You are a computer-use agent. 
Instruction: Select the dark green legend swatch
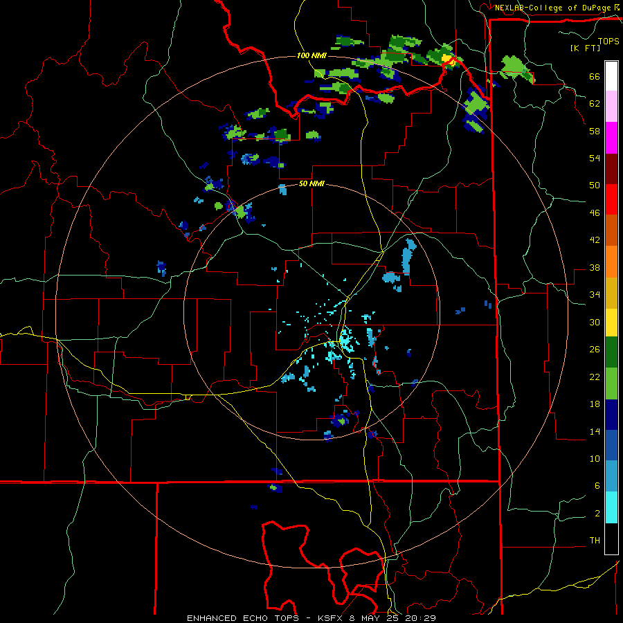pos(611,352)
